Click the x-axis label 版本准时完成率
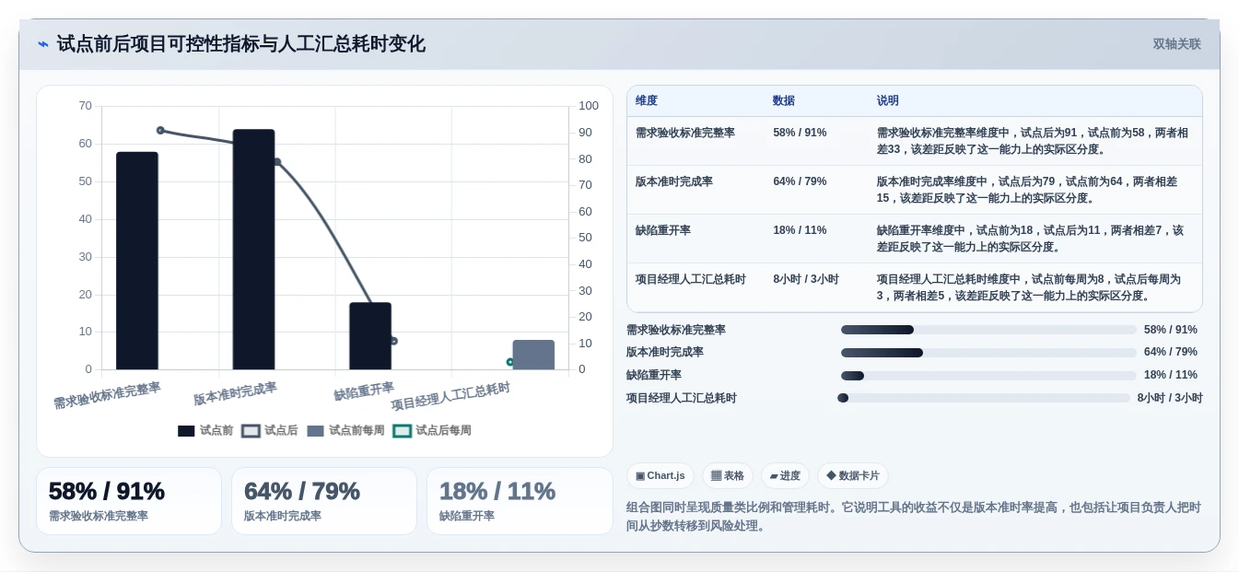Screen dimensions: 1239x572 point(235,393)
